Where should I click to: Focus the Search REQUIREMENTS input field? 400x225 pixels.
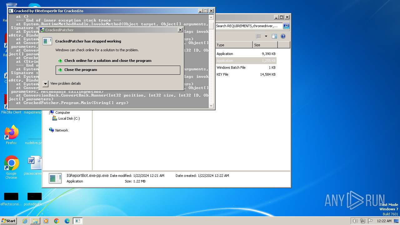click(x=249, y=26)
